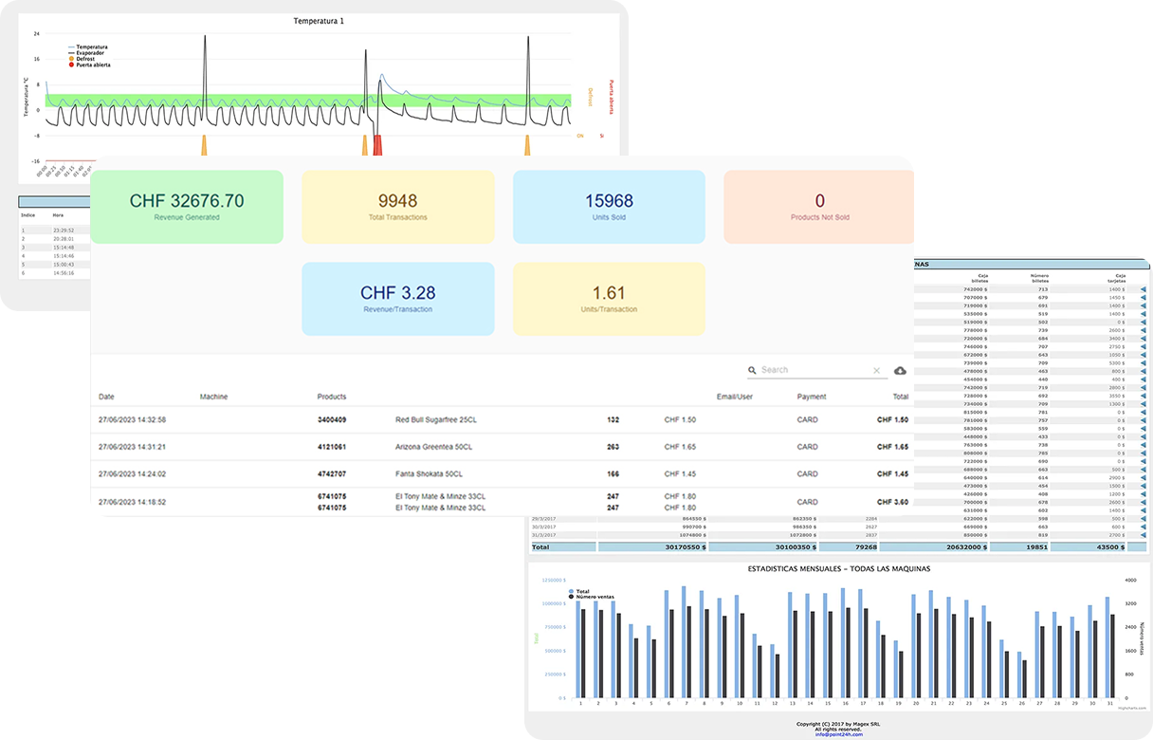
Task: Click the cloud download icon beside search
Action: (x=900, y=370)
